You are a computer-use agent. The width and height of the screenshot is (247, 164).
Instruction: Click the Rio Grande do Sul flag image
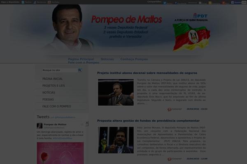(191, 37)
